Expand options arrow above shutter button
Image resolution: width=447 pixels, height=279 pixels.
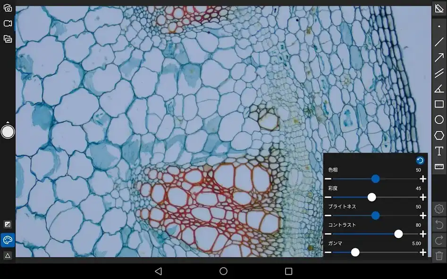pyautogui.click(x=8, y=123)
